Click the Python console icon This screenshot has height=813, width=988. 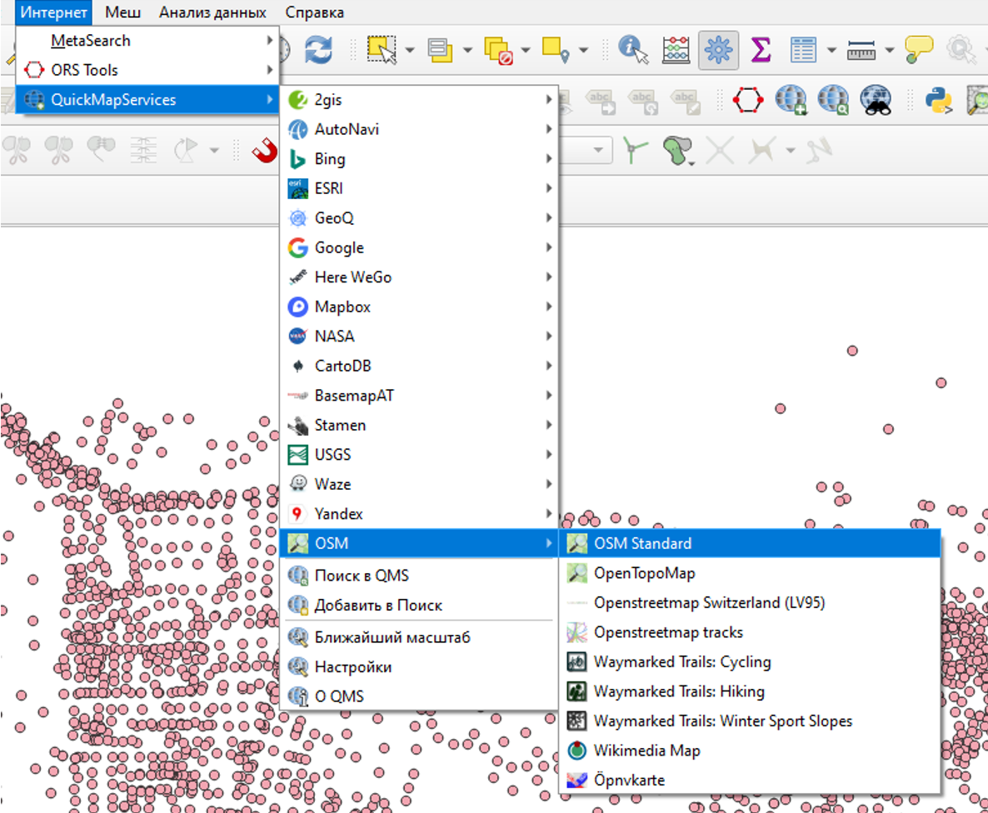[x=939, y=100]
